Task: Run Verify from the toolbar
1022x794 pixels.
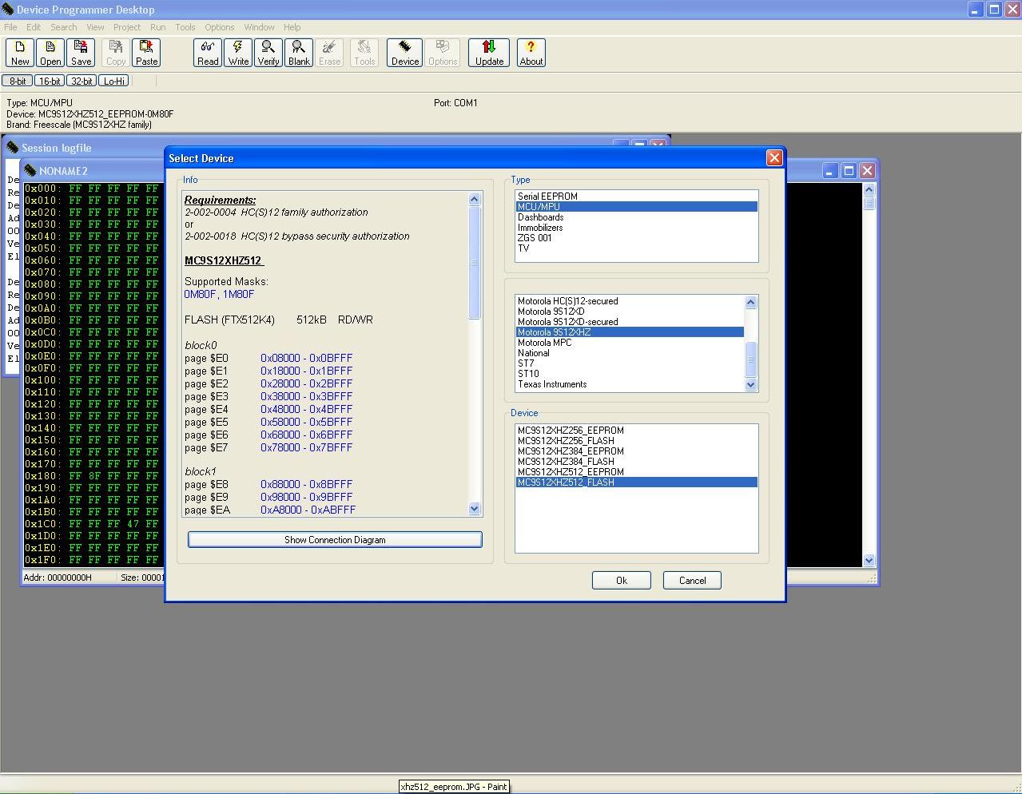Action: click(268, 53)
